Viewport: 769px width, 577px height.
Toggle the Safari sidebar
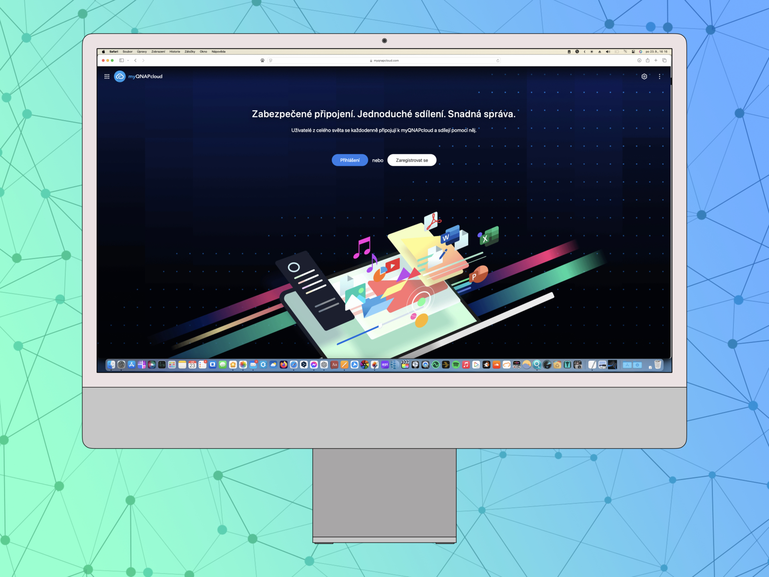coord(121,61)
